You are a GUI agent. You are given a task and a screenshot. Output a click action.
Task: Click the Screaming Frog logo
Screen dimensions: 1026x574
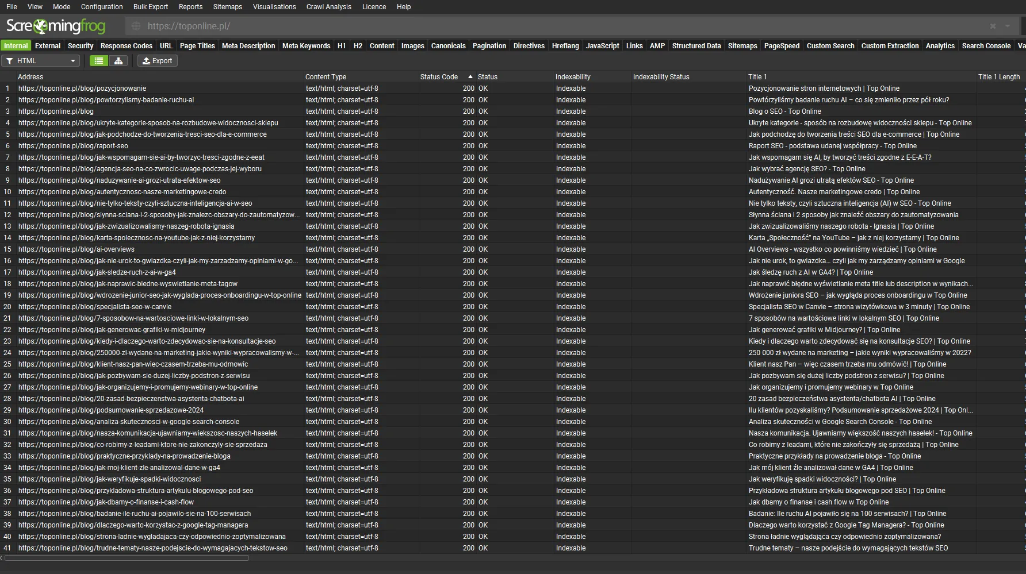56,26
